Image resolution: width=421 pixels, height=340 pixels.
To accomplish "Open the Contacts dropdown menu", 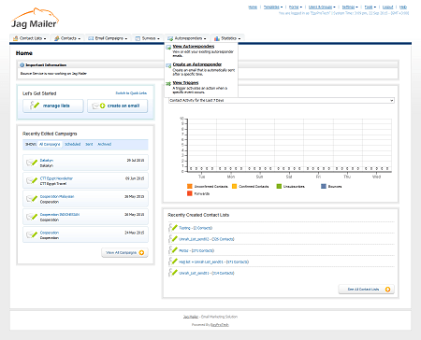I will (x=67, y=38).
